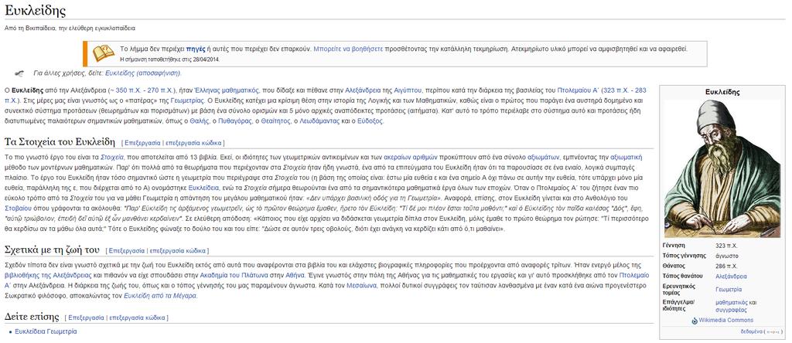Follow the 'Πτολεμαίου Α'' link in intro paragraph
This screenshot has width=792, height=343.
[x=579, y=90]
